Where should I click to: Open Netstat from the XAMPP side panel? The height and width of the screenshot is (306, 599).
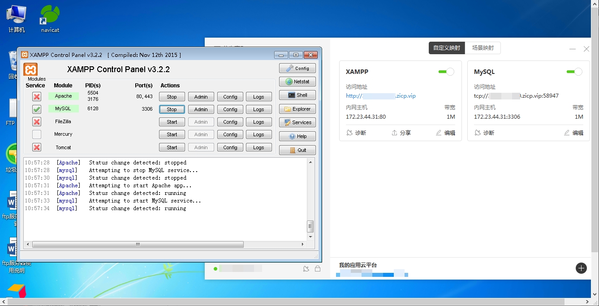297,82
